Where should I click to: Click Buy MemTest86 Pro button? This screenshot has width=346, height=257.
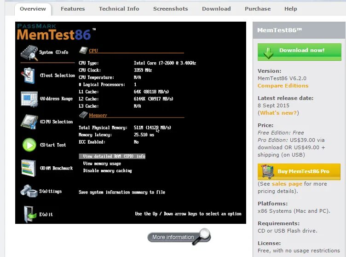(299, 171)
